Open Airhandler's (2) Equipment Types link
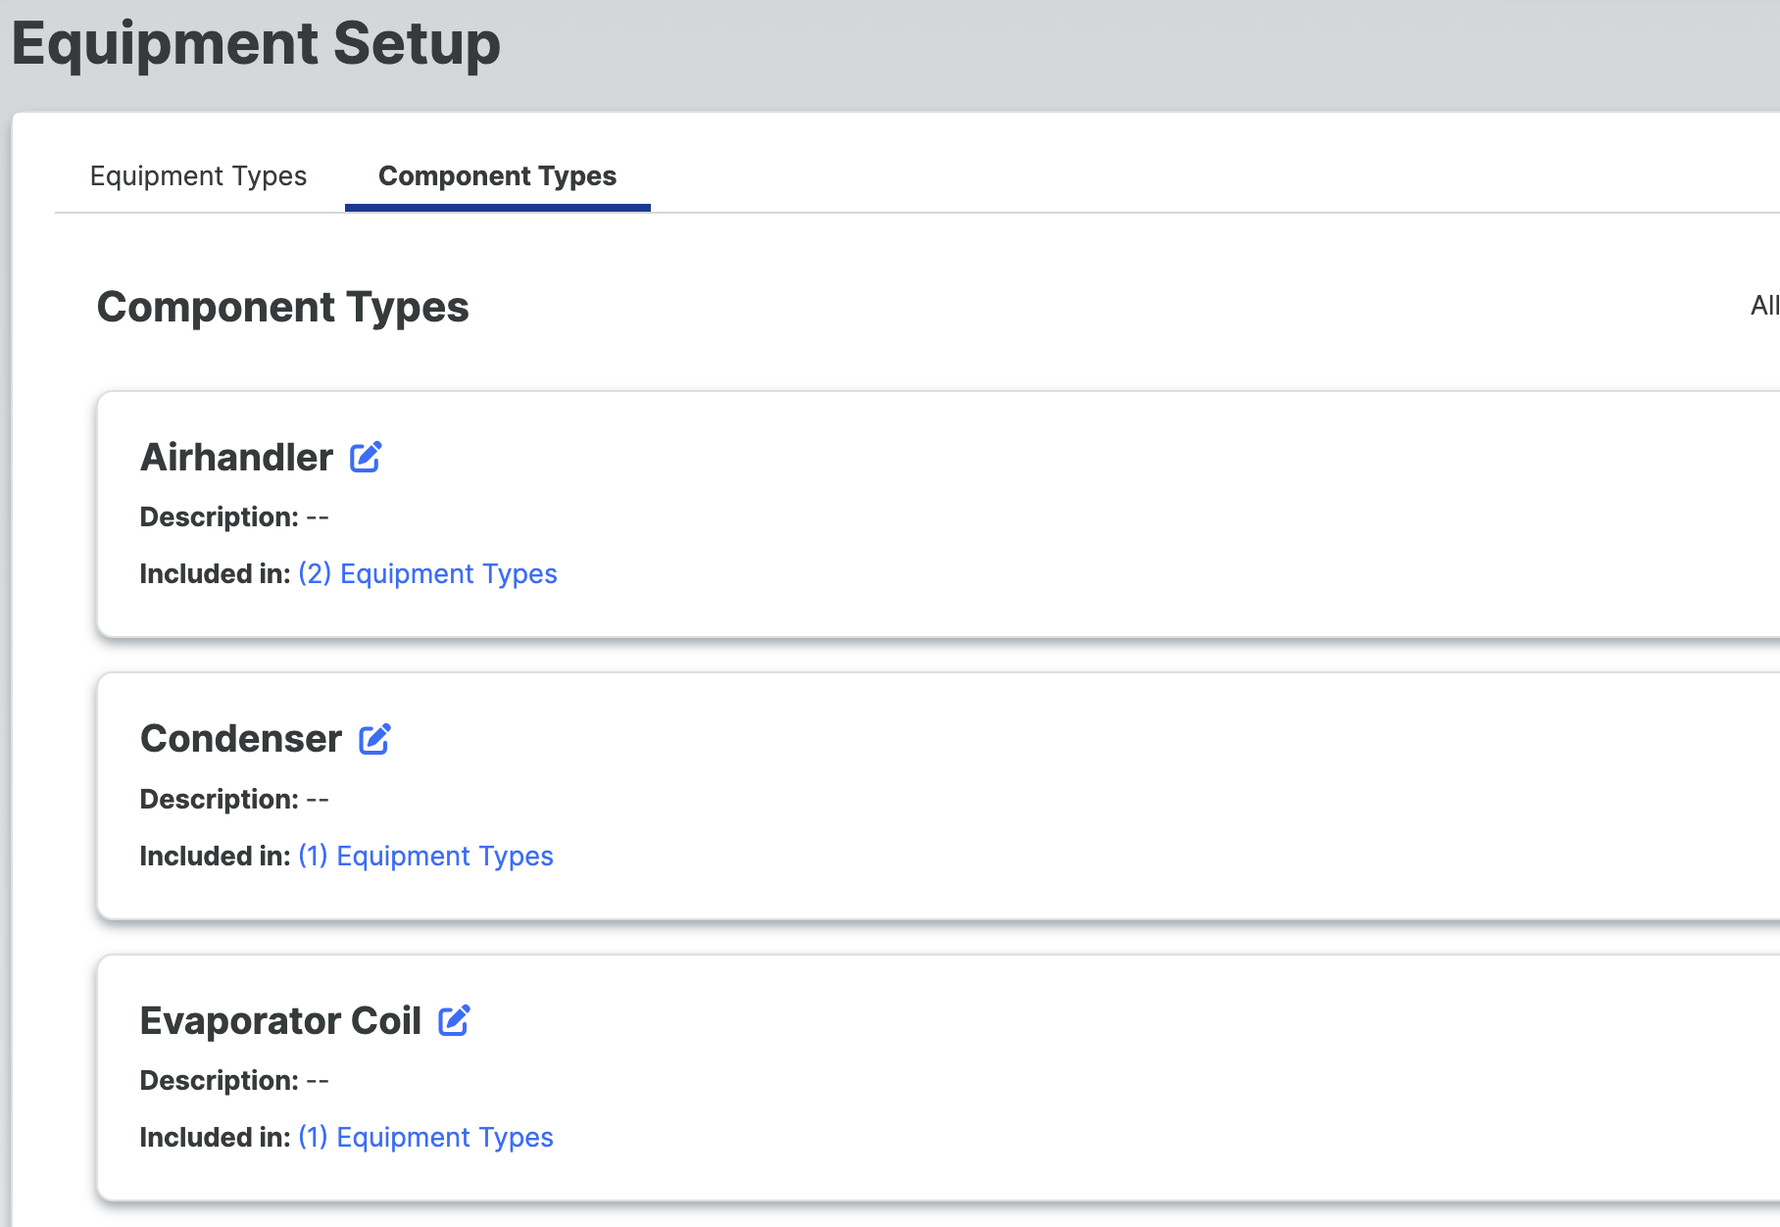 tap(427, 573)
